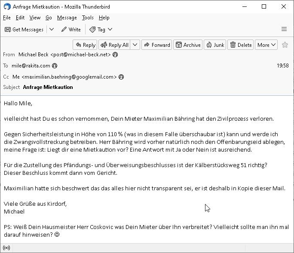Viewport: 294px width, 253px height.
Task: Click the Thunderbird title bar app icon
Action: (x=7, y=6)
